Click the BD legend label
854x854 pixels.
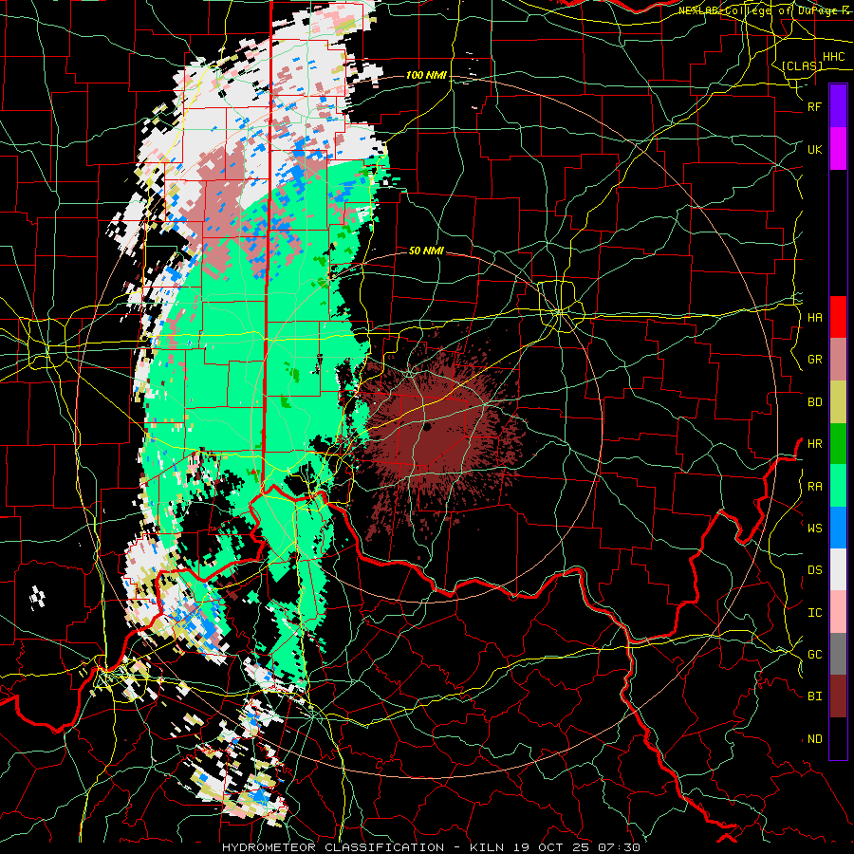[x=814, y=402]
